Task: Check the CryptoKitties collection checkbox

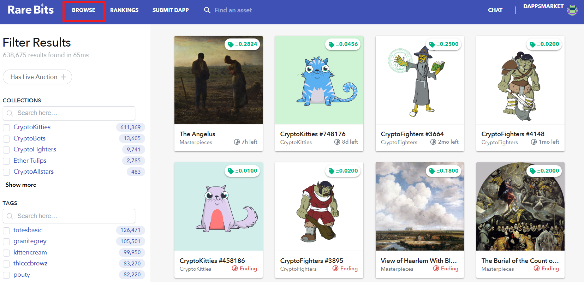Action: click(6, 127)
